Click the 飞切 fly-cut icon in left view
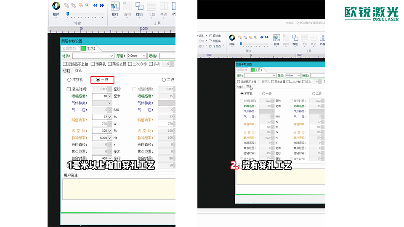The height and width of the screenshot is (227, 404). pos(151,6)
